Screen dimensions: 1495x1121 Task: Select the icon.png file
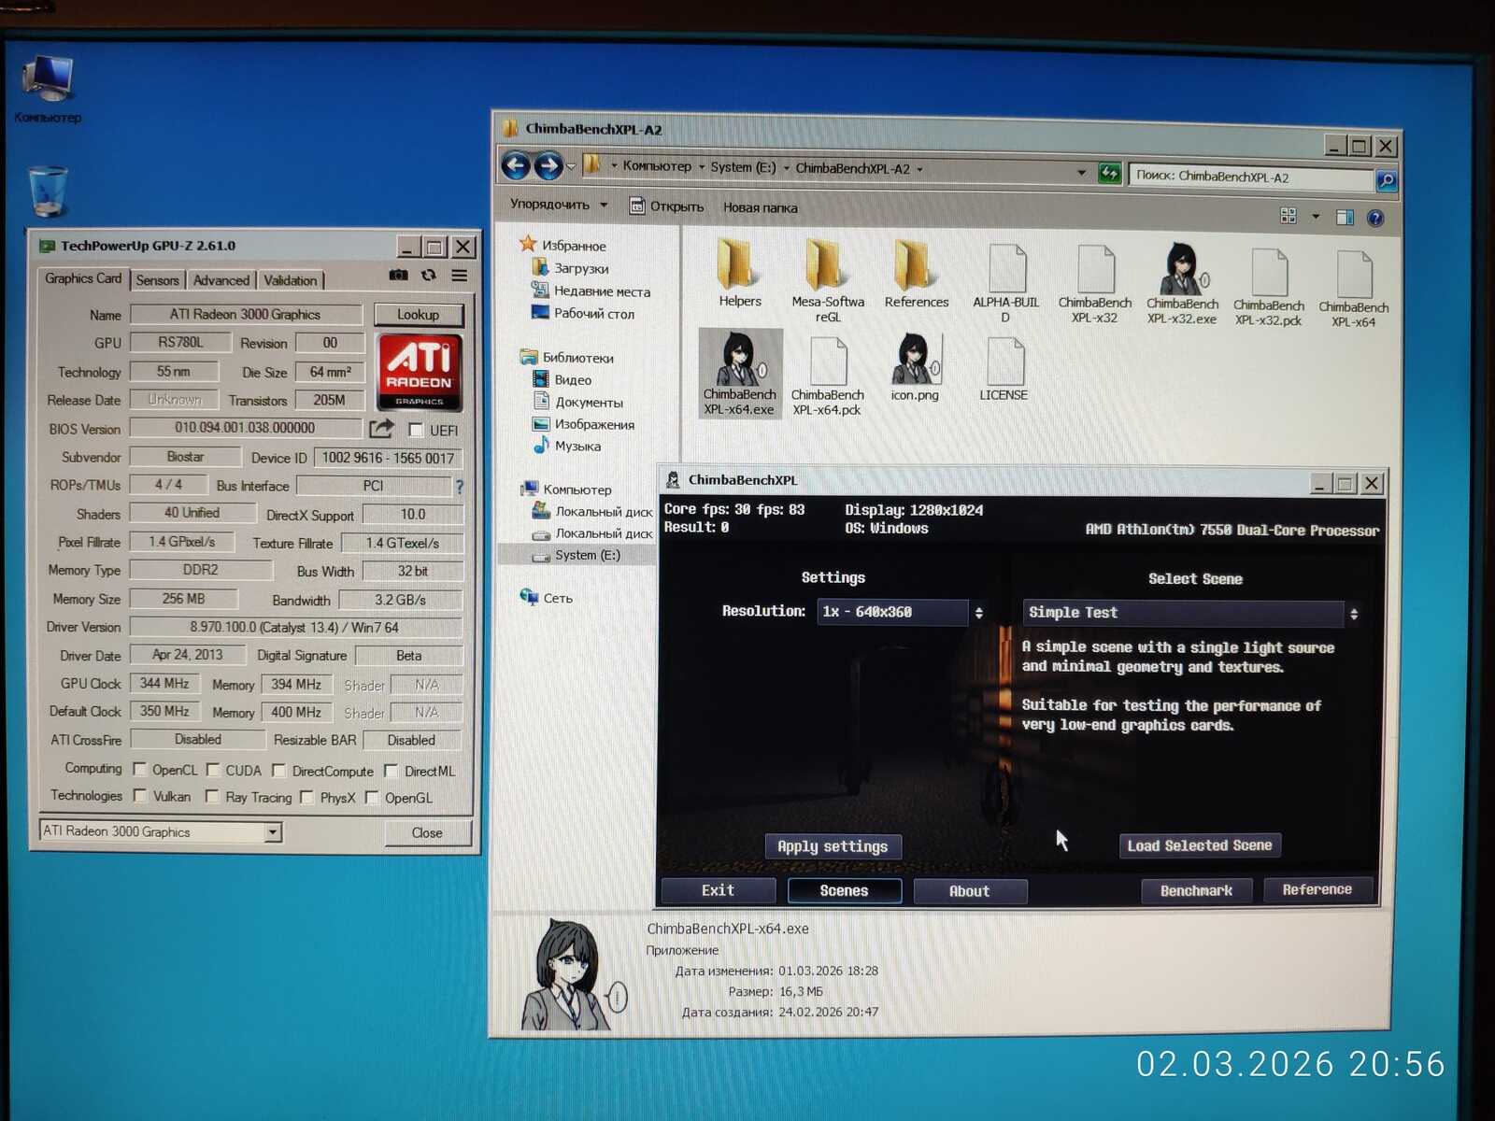(x=915, y=367)
